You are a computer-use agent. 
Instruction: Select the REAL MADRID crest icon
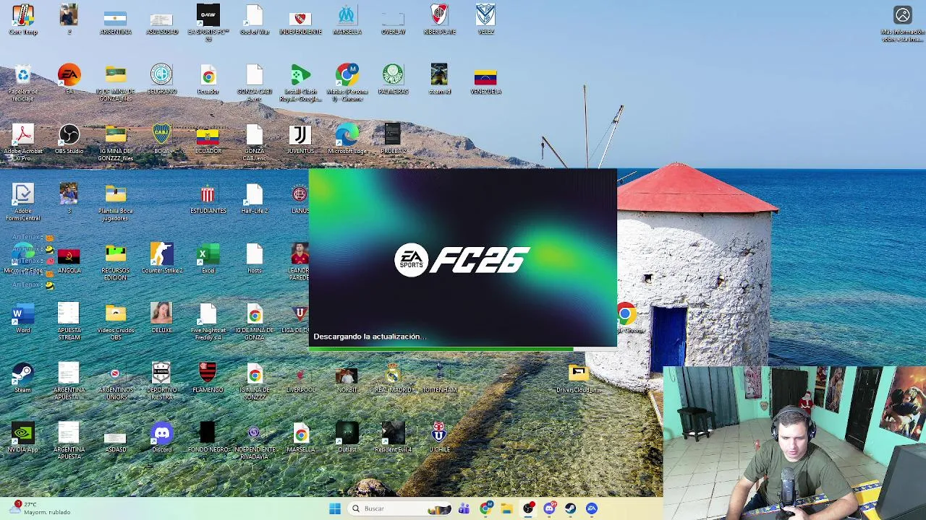pyautogui.click(x=393, y=378)
